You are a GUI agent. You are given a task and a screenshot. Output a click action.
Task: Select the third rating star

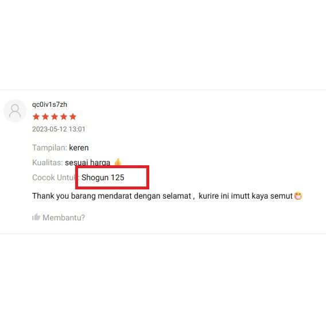click(55, 117)
